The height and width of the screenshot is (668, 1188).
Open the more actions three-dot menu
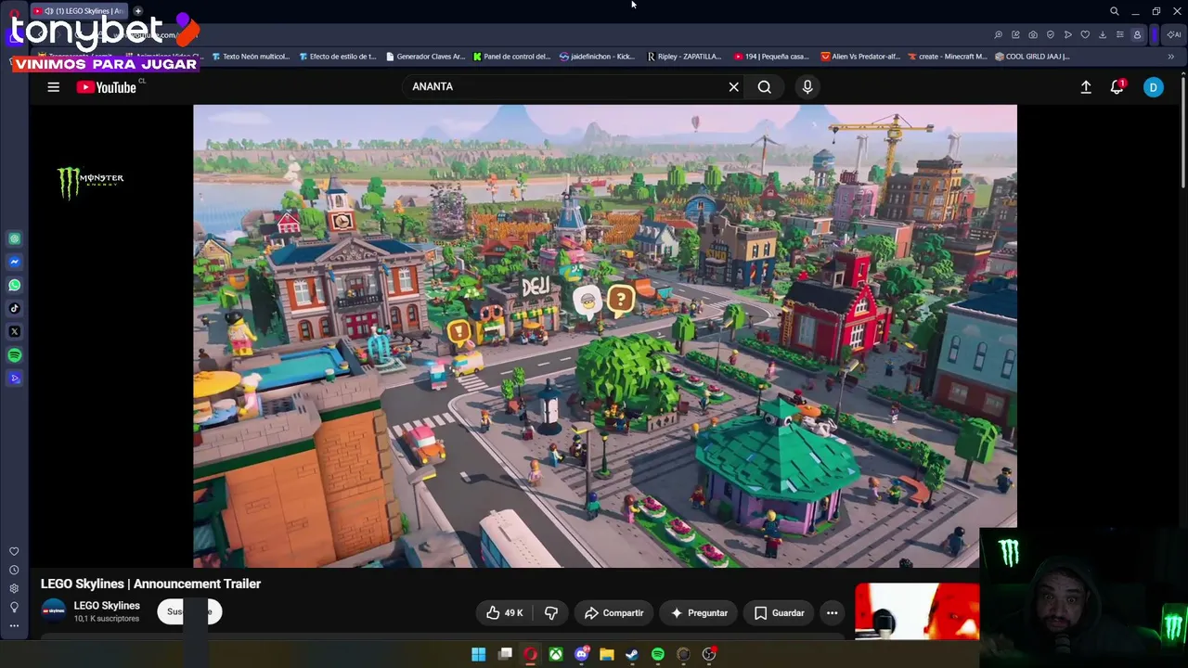pyautogui.click(x=832, y=613)
